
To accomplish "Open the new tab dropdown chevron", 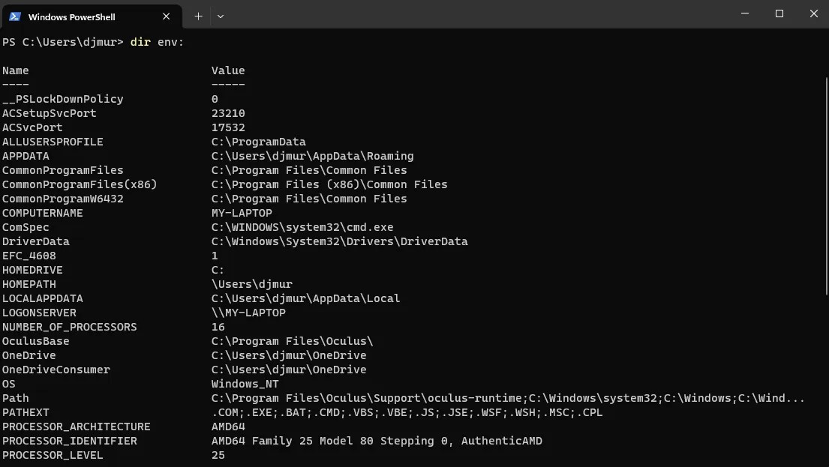I will point(221,16).
